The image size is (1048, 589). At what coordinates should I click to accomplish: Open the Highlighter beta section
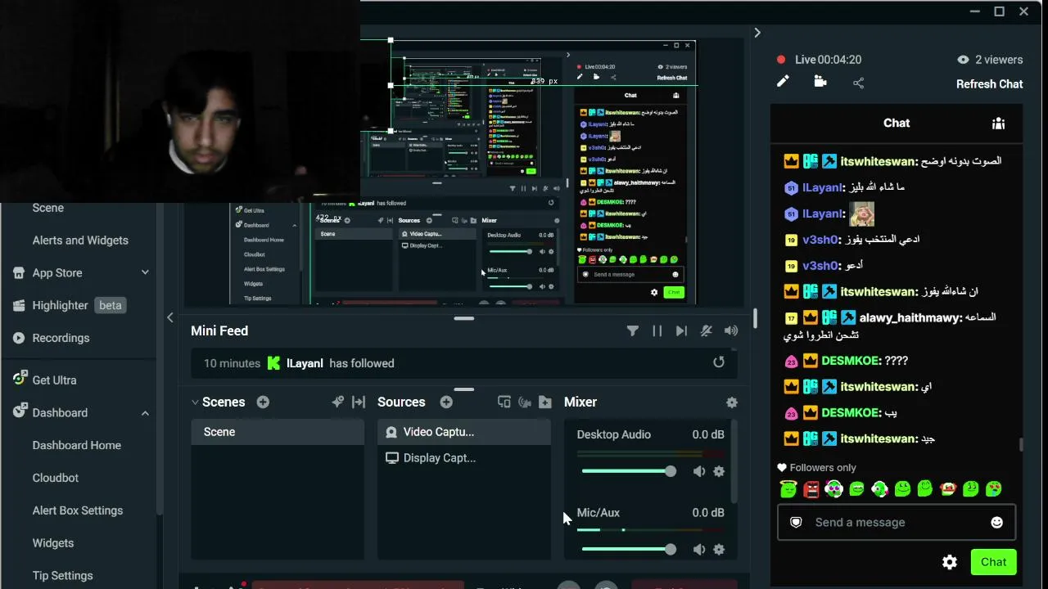click(x=69, y=305)
